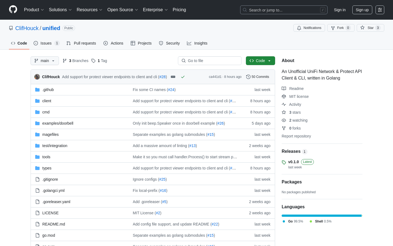View the 1 Tag link

coord(99,61)
